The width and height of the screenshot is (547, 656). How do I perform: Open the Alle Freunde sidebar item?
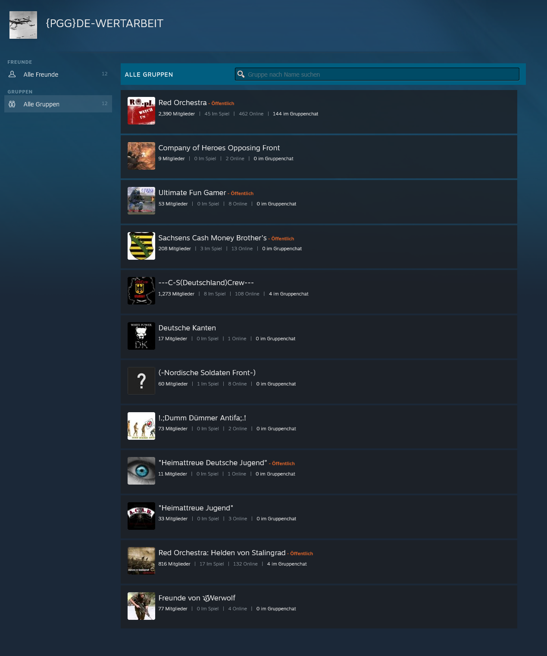tap(41, 75)
